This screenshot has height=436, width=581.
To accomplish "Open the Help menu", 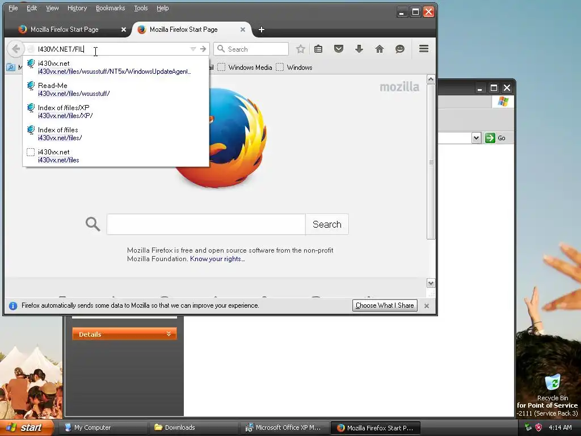I will pos(162,8).
